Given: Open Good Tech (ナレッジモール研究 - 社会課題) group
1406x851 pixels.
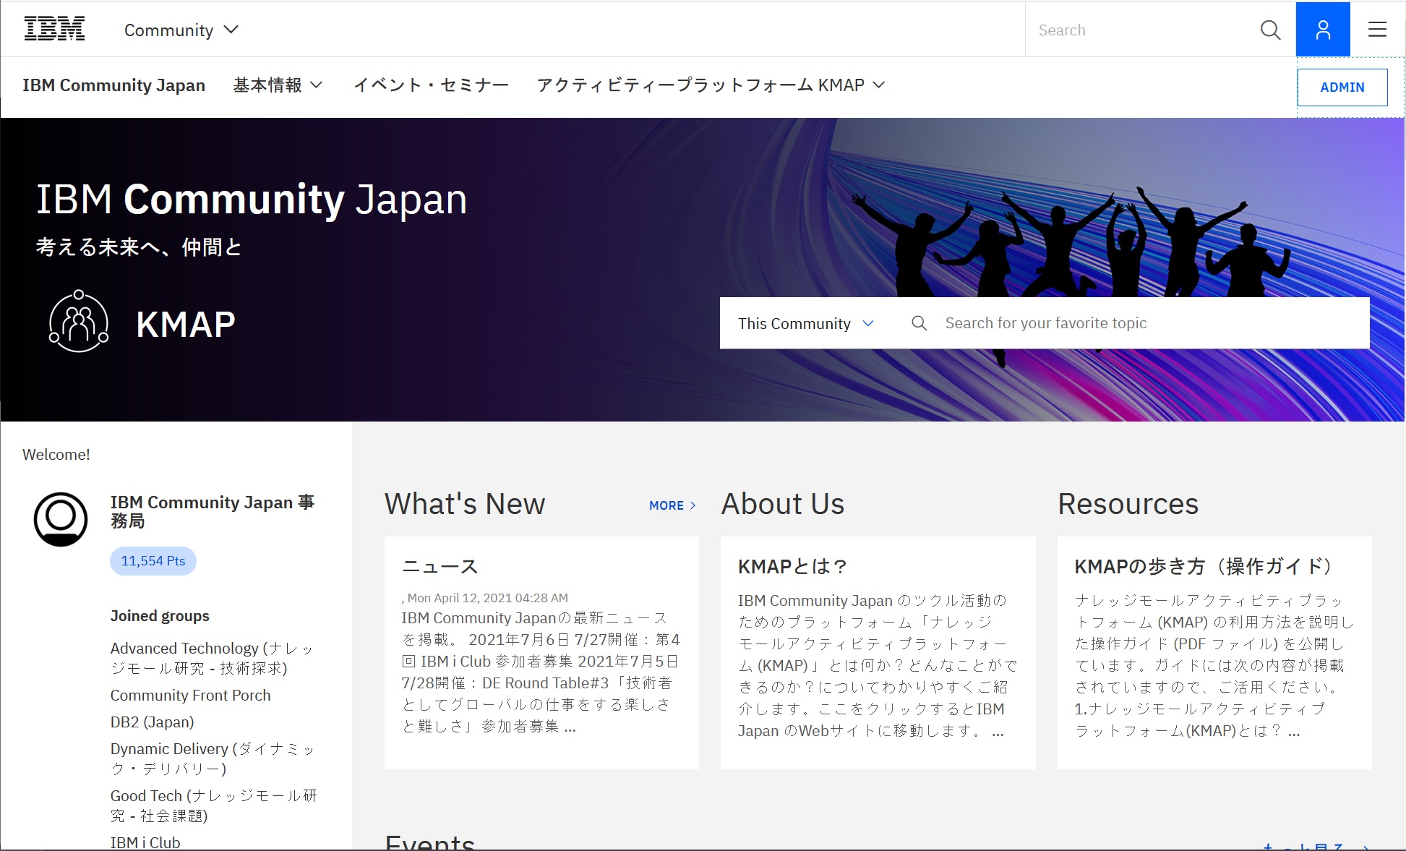Looking at the screenshot, I should pyautogui.click(x=213, y=805).
